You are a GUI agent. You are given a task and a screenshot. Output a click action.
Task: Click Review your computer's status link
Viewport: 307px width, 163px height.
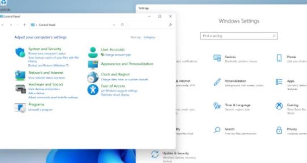pos(47,54)
